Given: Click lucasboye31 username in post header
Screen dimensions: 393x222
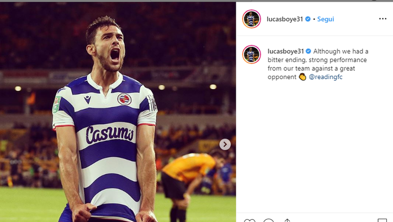Looking at the screenshot, I should pyautogui.click(x=285, y=19).
